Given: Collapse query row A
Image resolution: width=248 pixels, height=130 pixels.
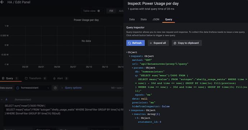Looking at the screenshot, I should [x=2, y=99].
